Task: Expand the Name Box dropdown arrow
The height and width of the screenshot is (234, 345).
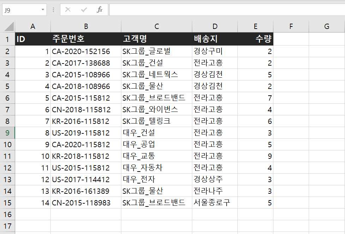Action: (x=43, y=10)
